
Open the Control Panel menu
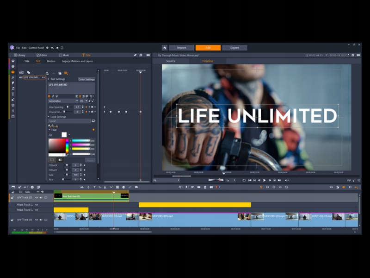click(36, 48)
